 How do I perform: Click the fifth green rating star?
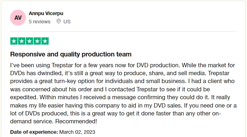coord(45,41)
